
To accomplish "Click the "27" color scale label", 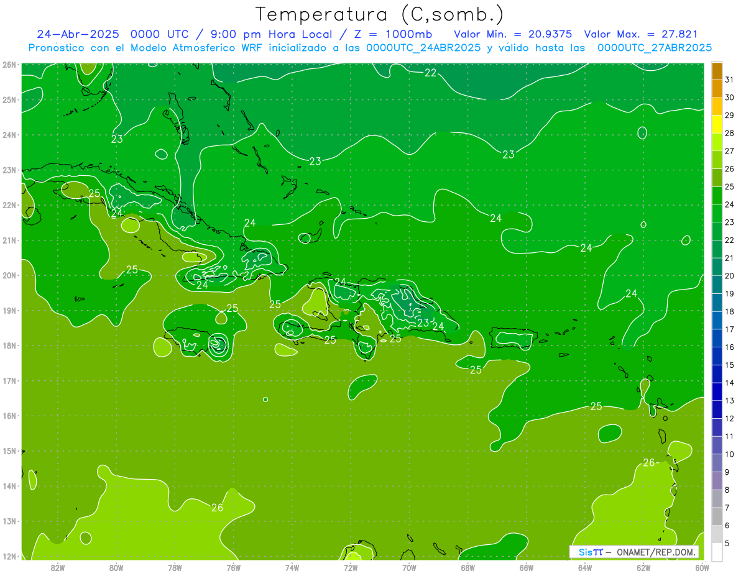I will pyautogui.click(x=729, y=151).
